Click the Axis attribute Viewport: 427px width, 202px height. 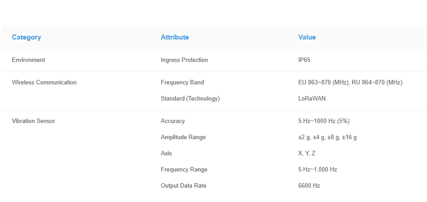pos(166,153)
